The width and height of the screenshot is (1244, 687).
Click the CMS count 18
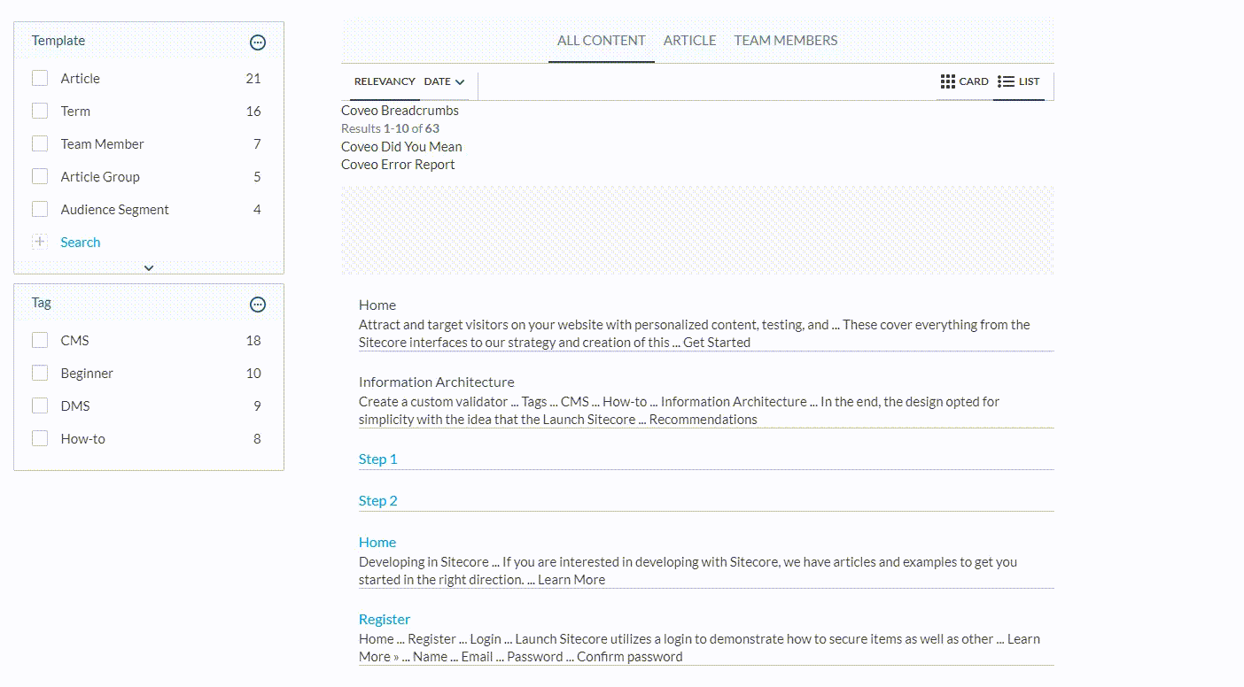coord(253,341)
